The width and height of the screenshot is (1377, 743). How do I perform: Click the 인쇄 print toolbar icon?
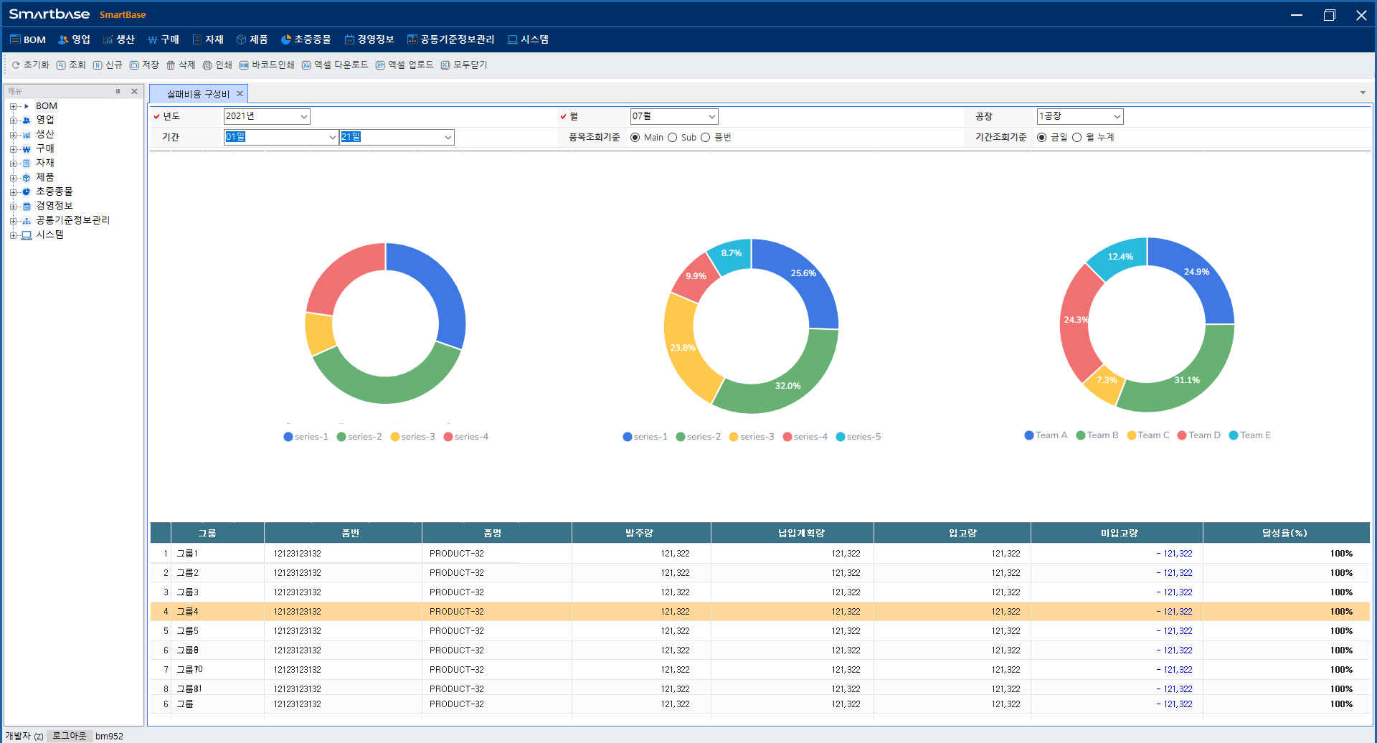[x=207, y=65]
